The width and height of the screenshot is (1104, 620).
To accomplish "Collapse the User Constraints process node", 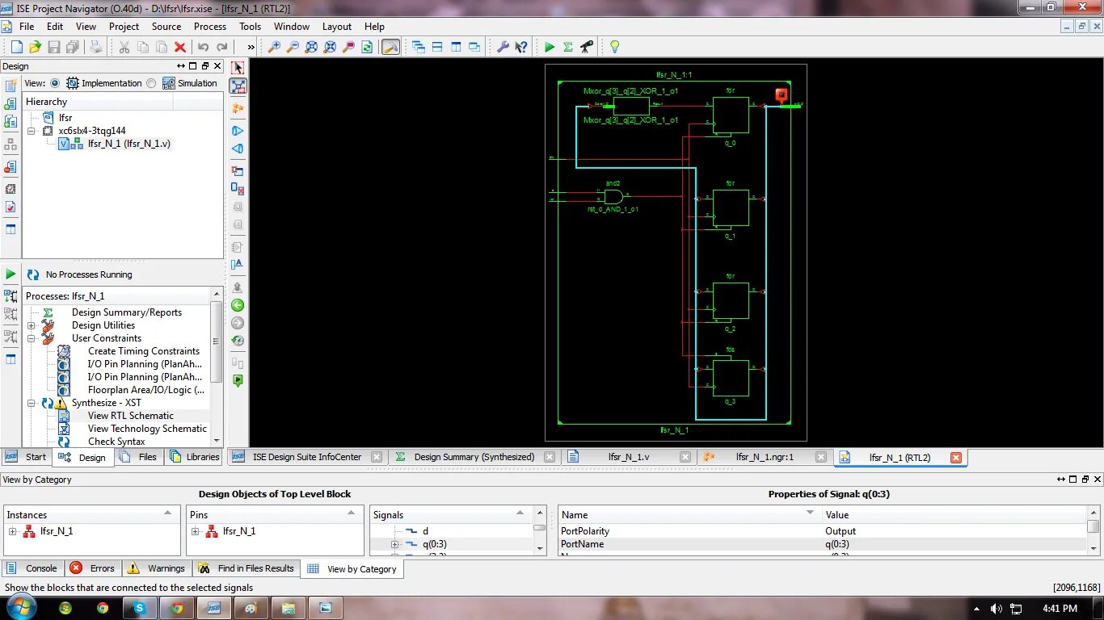I will click(x=32, y=338).
